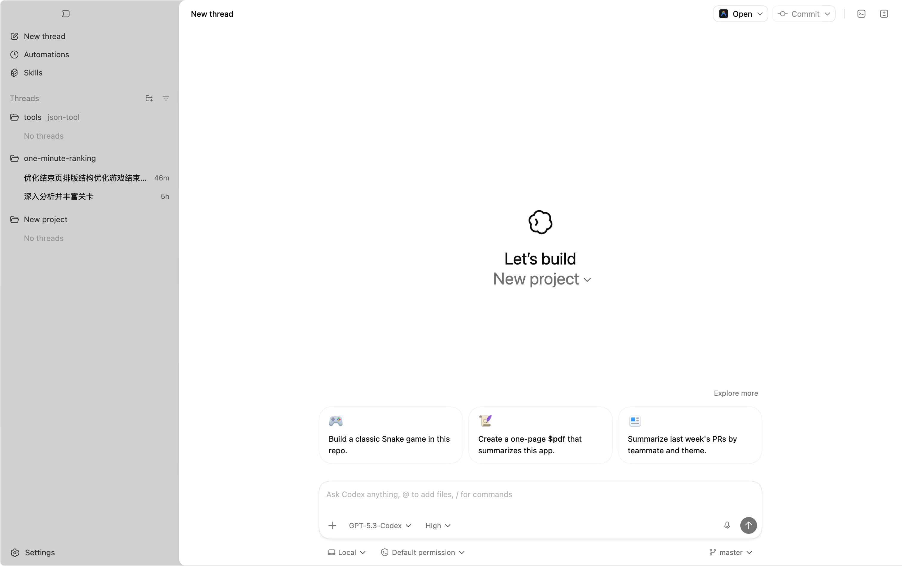The image size is (902, 566).
Task: Expand the GPT-5.3-Codex model dropdown
Action: 380,525
